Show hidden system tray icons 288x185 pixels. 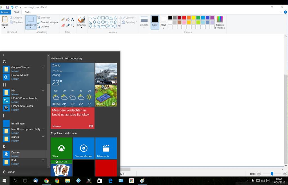(247, 181)
